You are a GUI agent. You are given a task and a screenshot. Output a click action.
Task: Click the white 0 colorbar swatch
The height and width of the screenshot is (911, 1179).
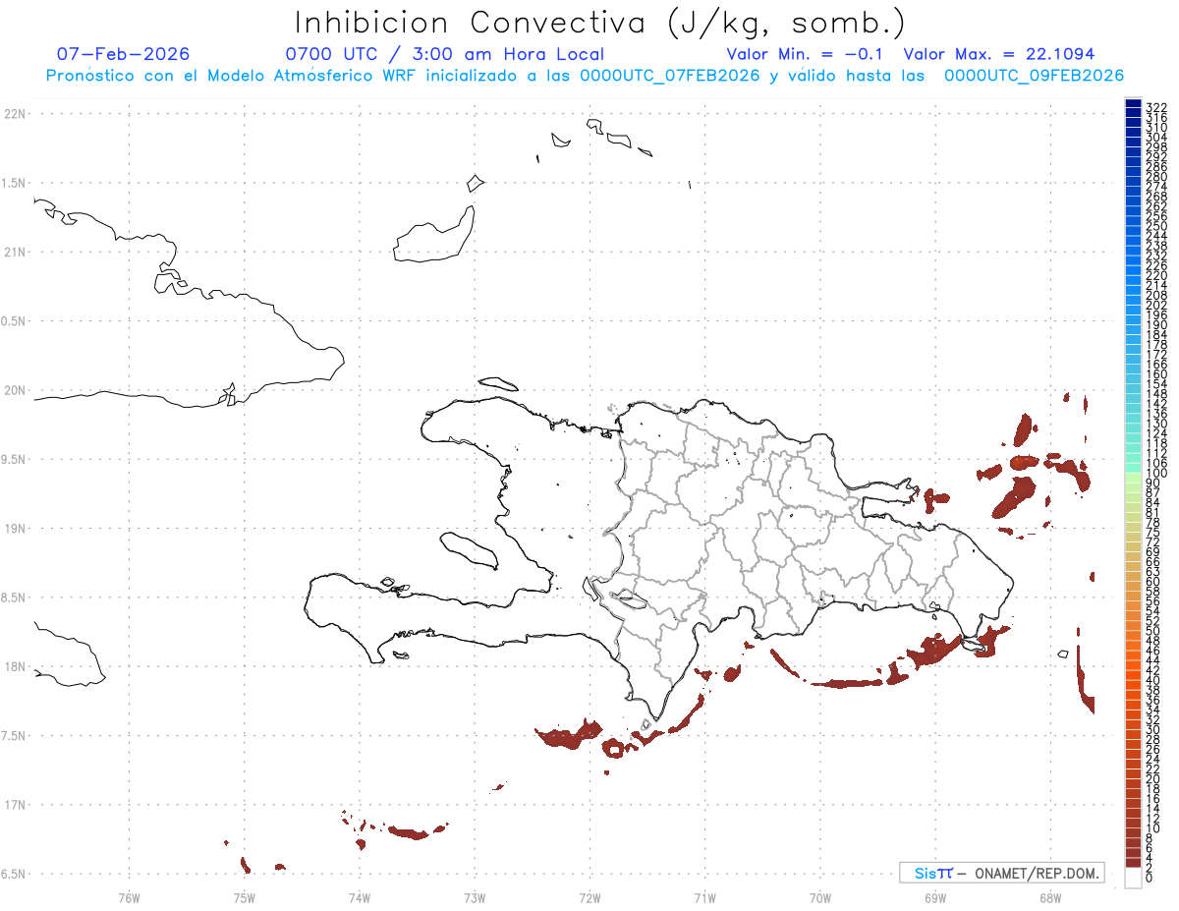(1133, 878)
